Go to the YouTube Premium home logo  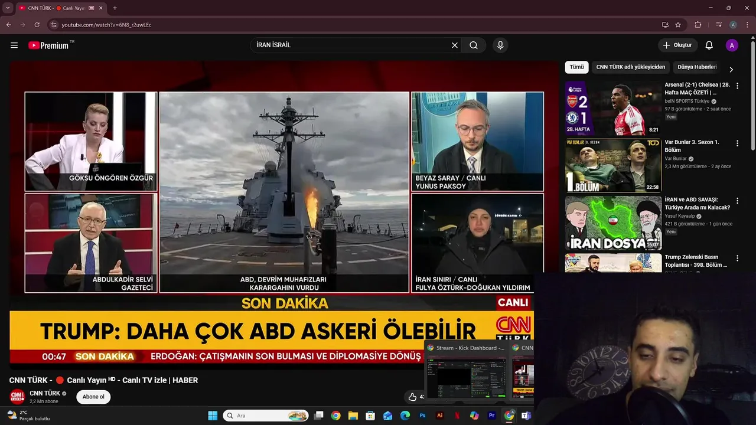[x=48, y=45]
